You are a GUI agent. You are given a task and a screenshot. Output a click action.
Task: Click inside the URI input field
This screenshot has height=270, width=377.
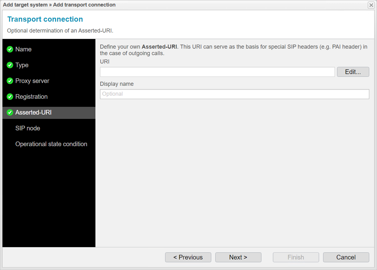coord(217,72)
